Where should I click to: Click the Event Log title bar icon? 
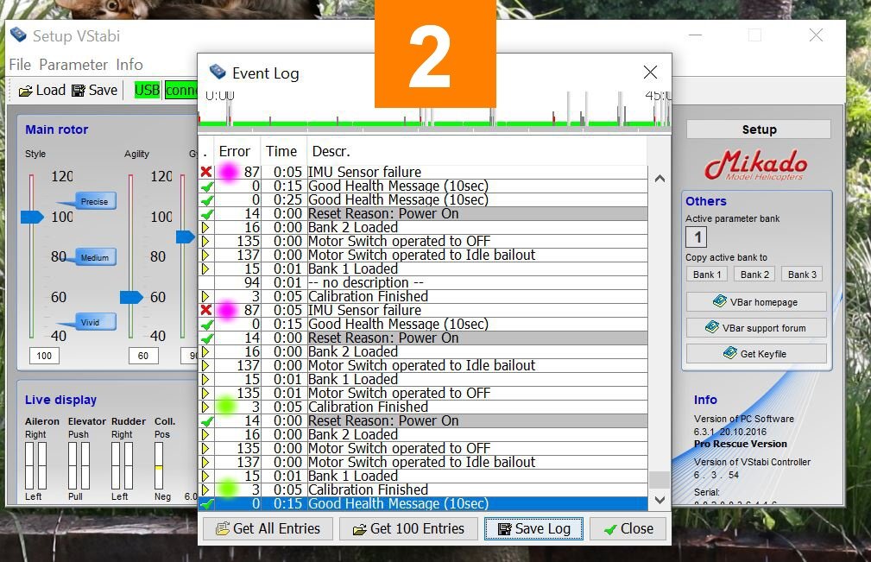pyautogui.click(x=217, y=73)
